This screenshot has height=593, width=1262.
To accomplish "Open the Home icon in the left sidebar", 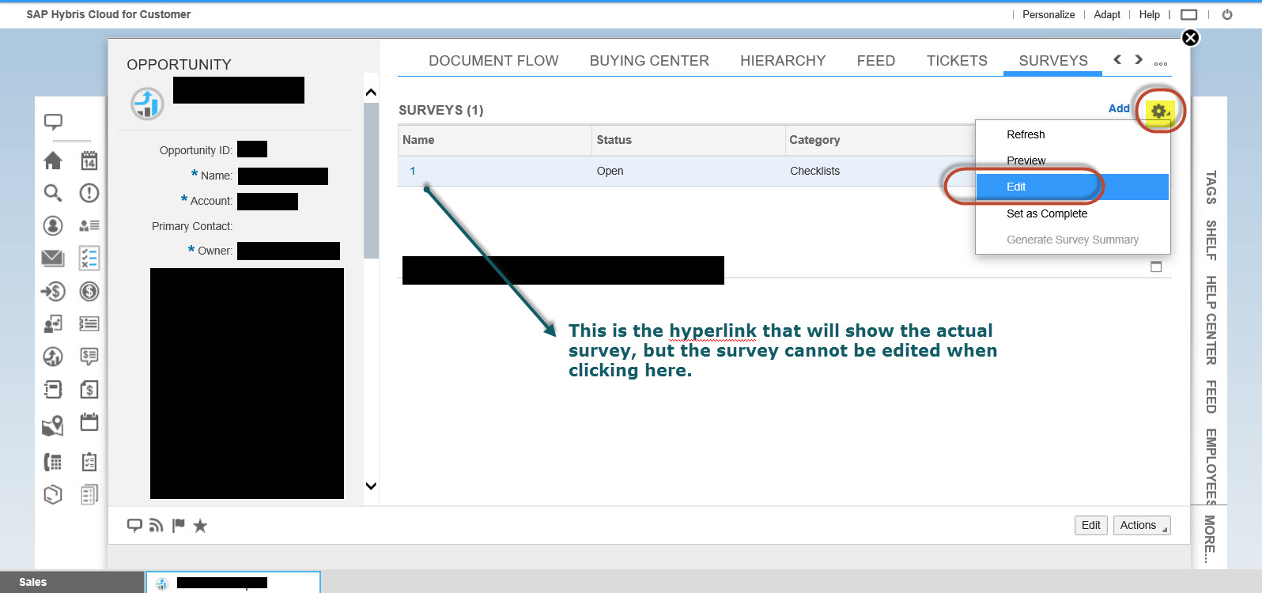I will point(53,161).
